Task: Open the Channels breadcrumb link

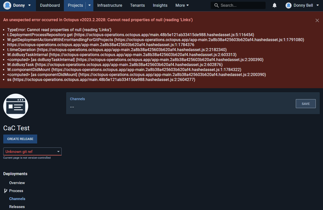Action: point(77,99)
